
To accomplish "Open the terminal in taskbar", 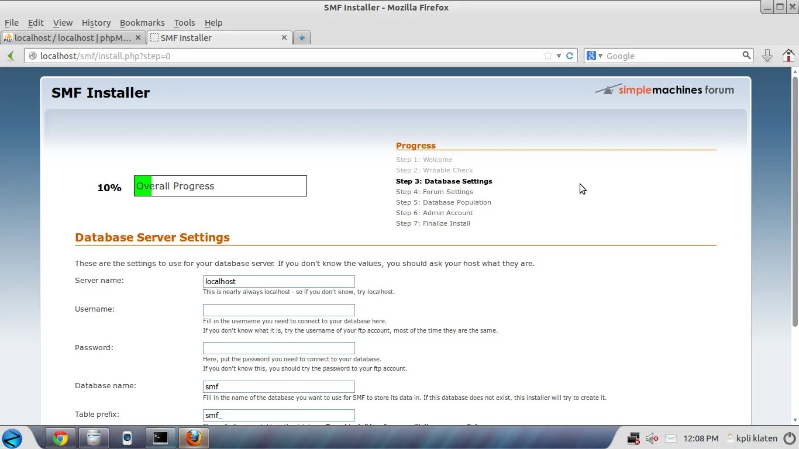I will point(160,438).
